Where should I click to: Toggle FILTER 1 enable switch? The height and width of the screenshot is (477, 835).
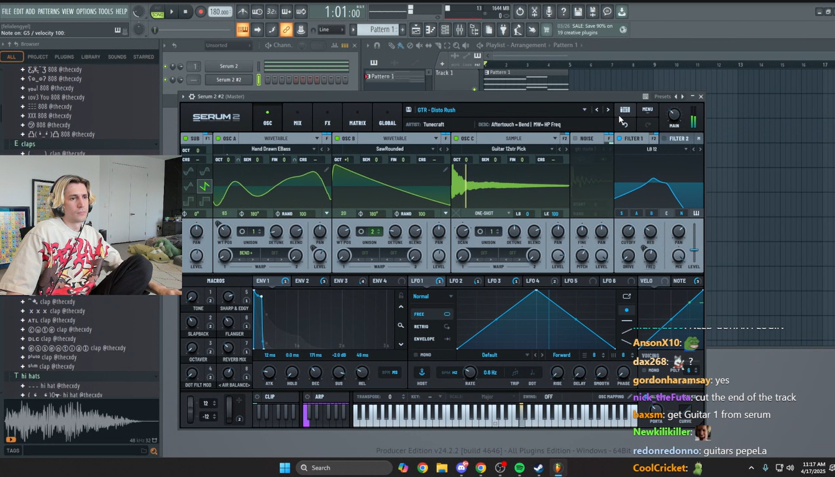click(619, 139)
